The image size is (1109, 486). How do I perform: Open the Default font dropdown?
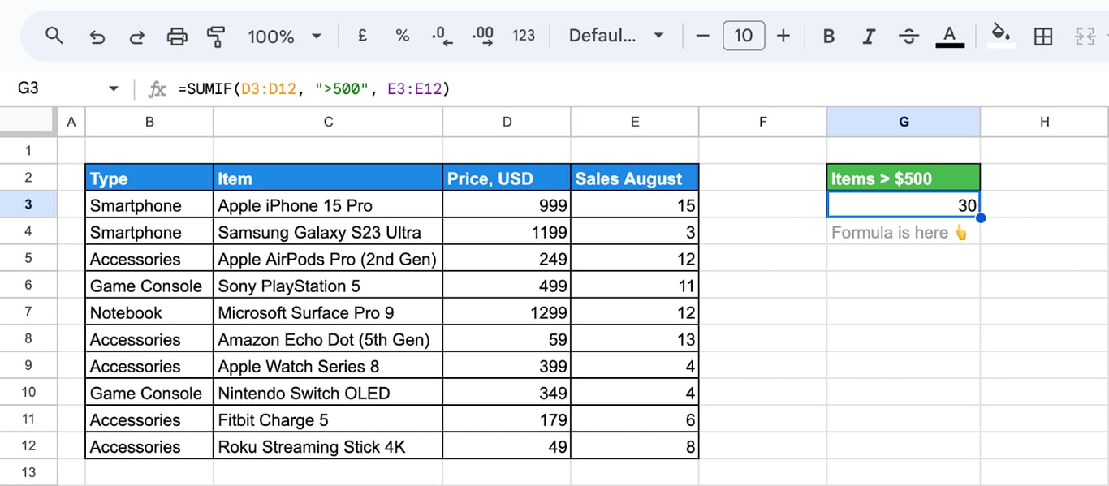(x=616, y=36)
